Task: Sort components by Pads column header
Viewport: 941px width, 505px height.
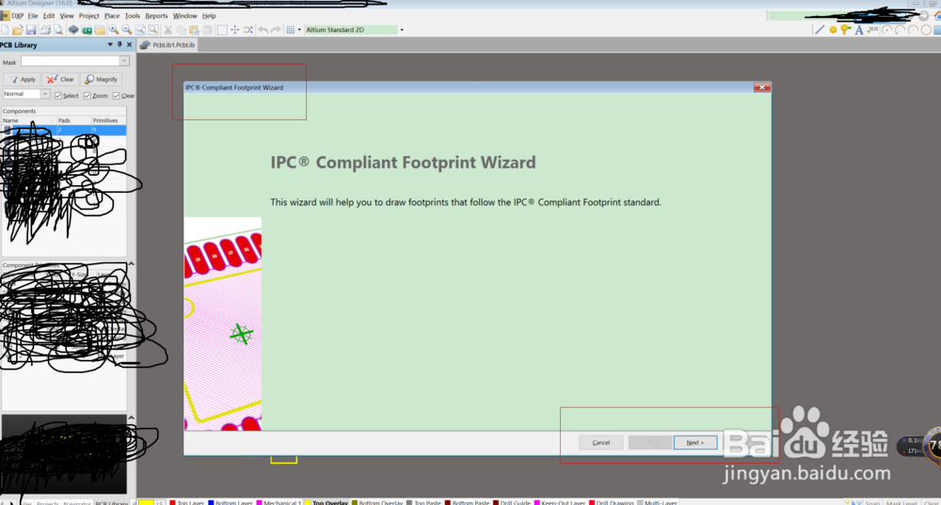Action: tap(73, 120)
